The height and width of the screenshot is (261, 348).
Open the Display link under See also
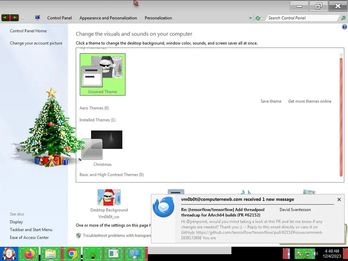(x=16, y=222)
